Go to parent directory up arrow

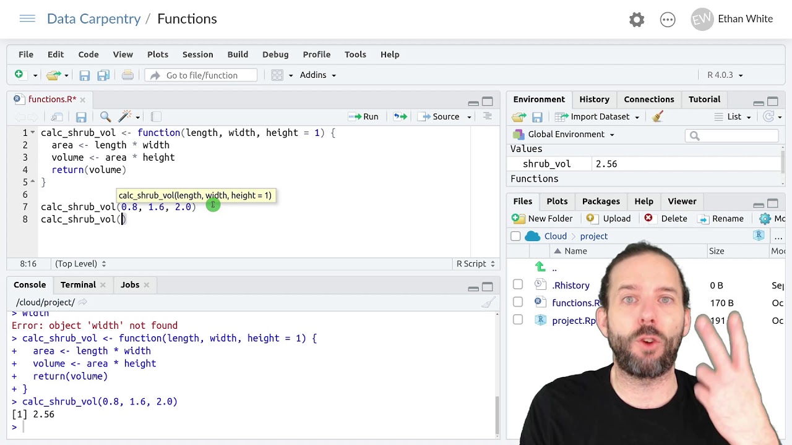coord(540,268)
